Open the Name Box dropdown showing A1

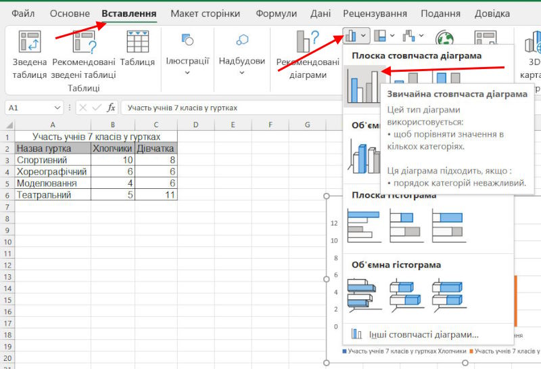(57, 107)
